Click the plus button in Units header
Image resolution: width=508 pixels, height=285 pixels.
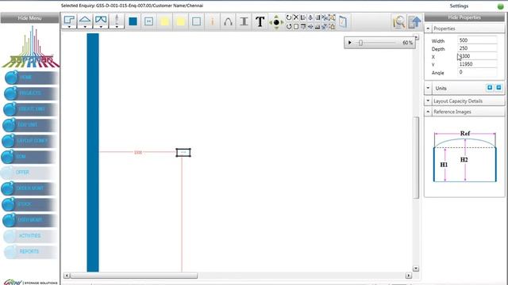tap(490, 88)
